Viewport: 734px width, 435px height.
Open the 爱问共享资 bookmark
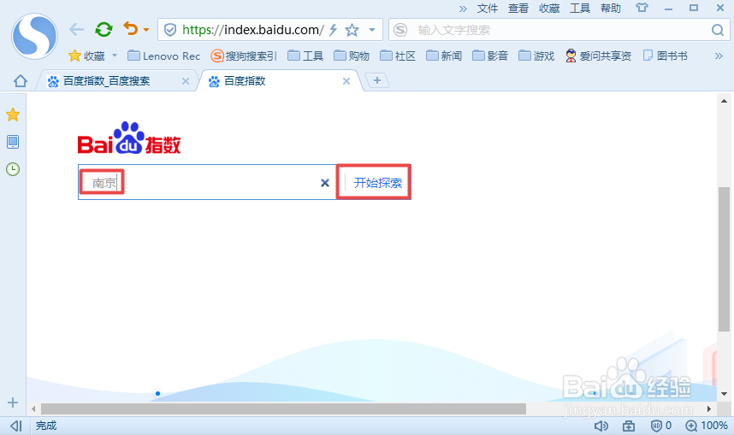(598, 56)
